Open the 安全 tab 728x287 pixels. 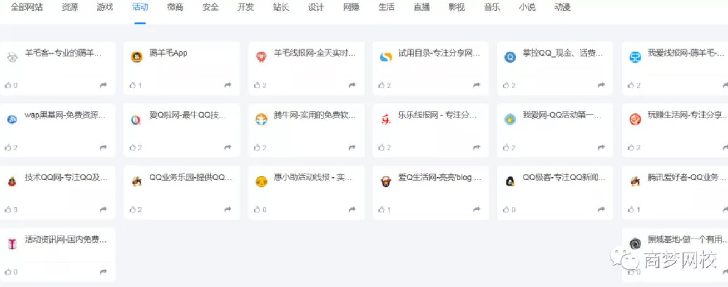coord(210,7)
